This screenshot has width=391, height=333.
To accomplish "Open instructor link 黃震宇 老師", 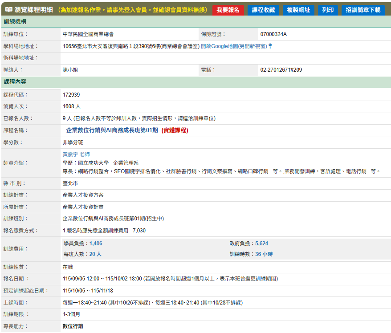I will (76, 154).
